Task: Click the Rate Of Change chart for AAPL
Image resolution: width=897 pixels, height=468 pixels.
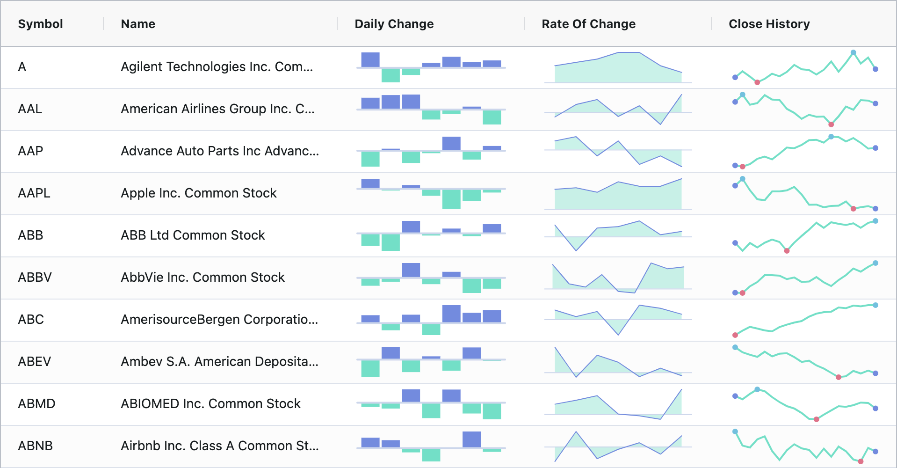Action: click(618, 194)
